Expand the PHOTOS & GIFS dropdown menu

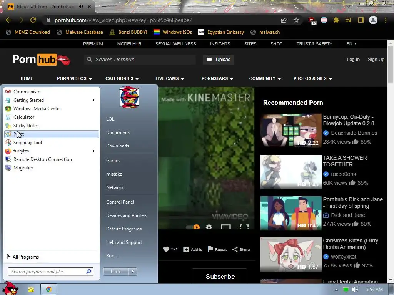tap(313, 78)
